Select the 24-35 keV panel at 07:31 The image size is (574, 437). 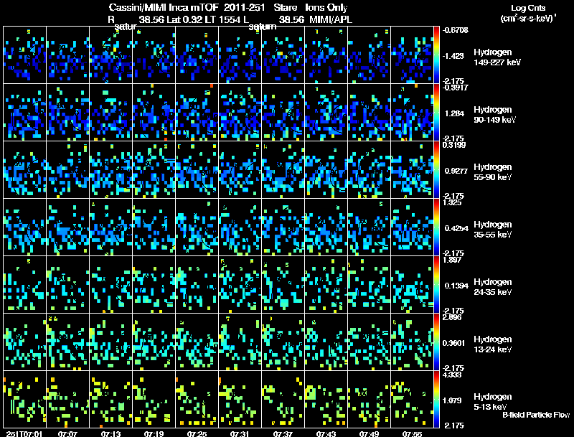[240, 284]
